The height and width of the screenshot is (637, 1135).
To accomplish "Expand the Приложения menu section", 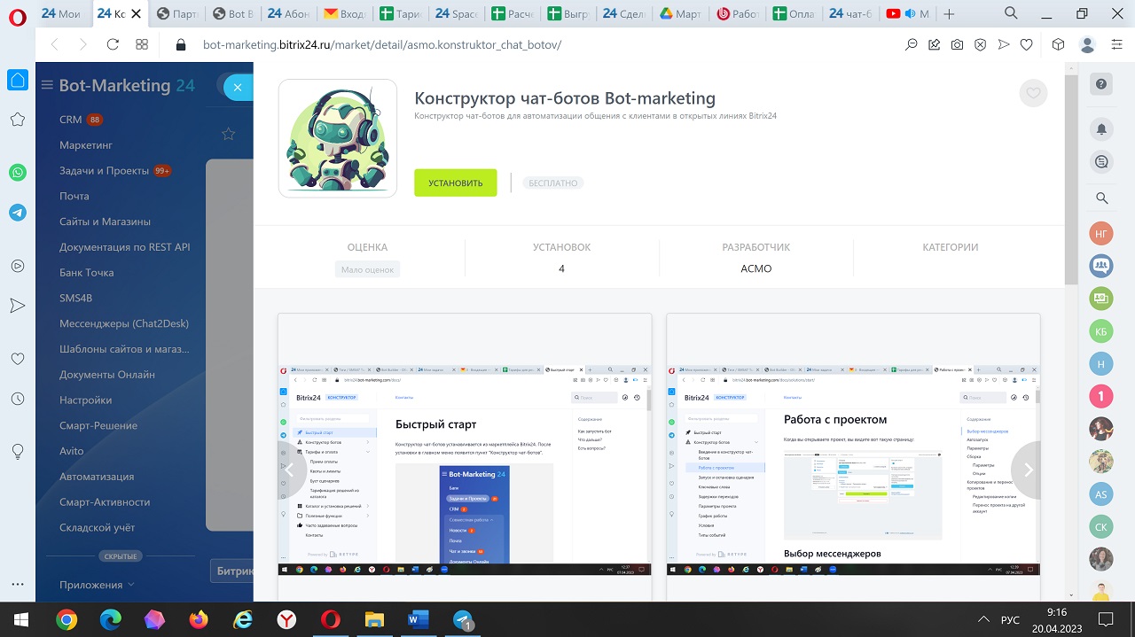I will click(x=97, y=585).
